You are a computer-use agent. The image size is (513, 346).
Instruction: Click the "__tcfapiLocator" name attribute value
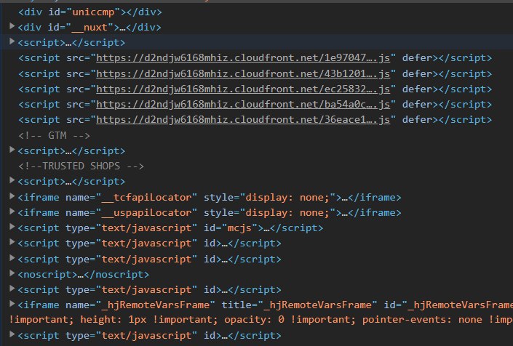click(x=146, y=197)
